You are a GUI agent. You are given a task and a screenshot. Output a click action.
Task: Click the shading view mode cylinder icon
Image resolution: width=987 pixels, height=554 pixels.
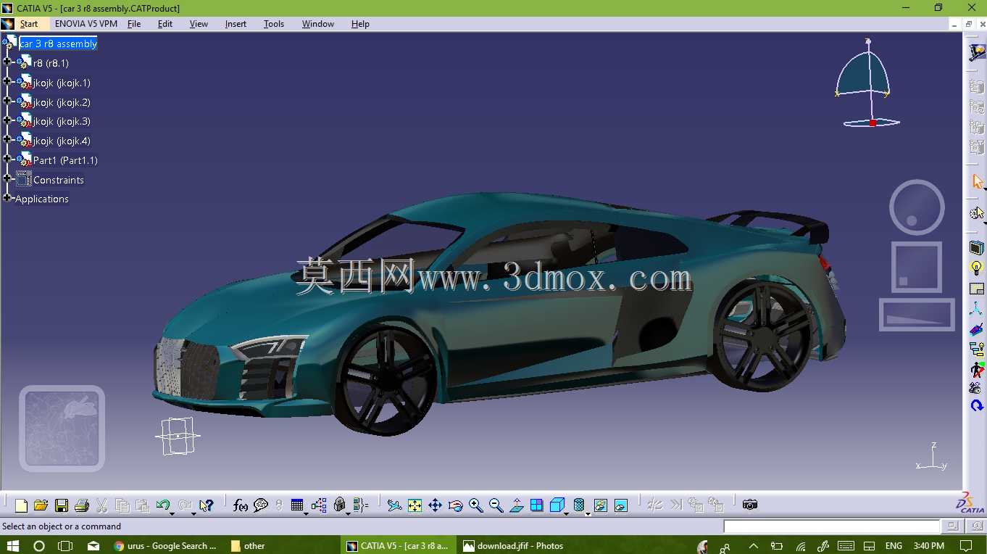(578, 505)
